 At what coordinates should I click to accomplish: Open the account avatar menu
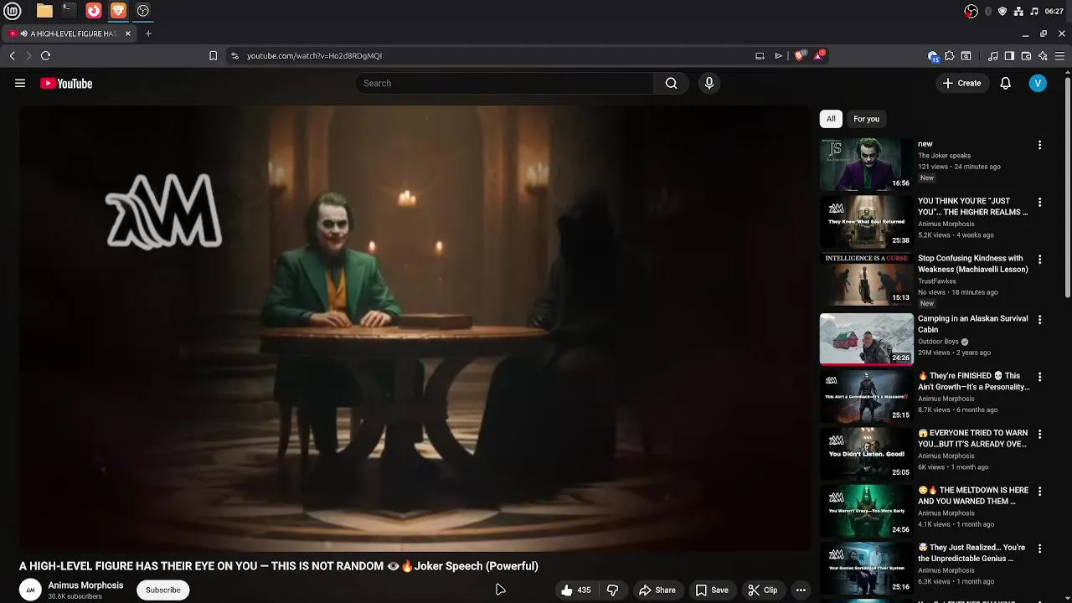click(1038, 83)
